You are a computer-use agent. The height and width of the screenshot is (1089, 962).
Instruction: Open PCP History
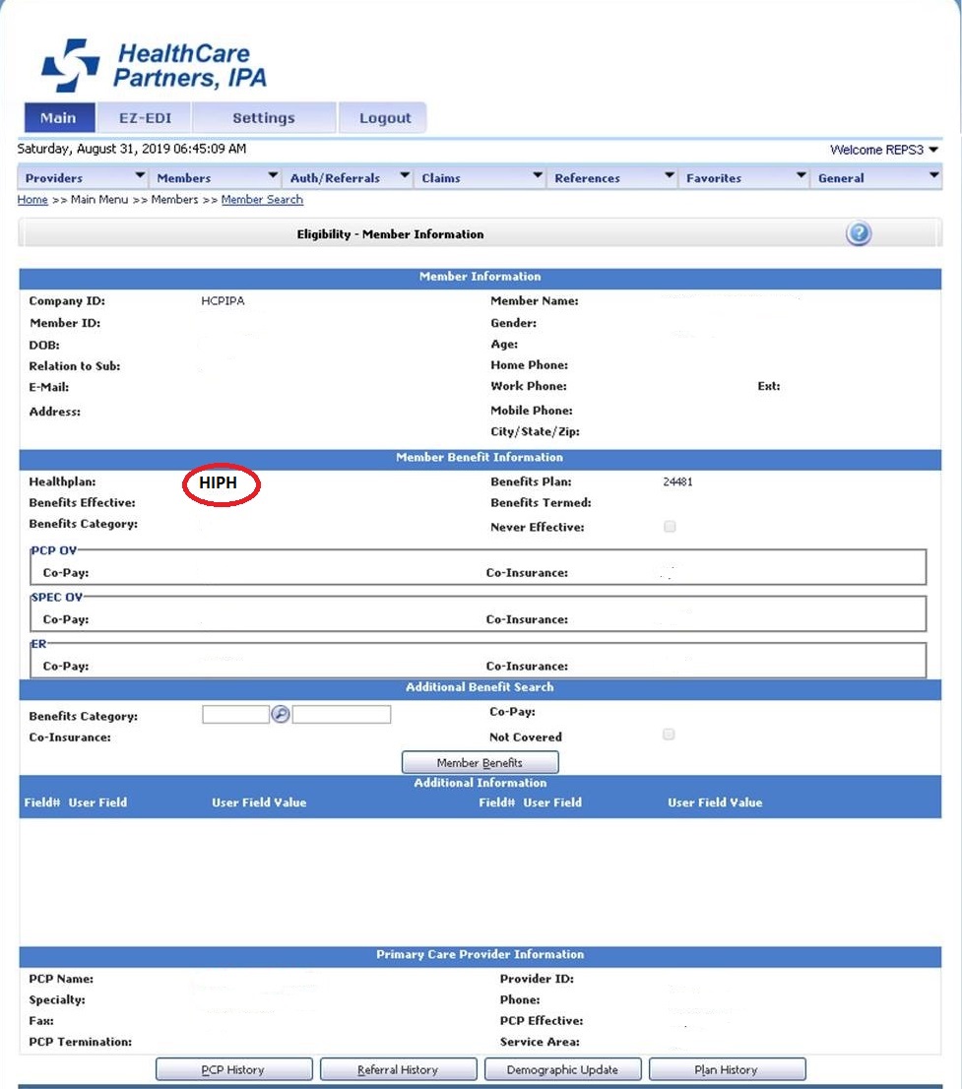(233, 1068)
